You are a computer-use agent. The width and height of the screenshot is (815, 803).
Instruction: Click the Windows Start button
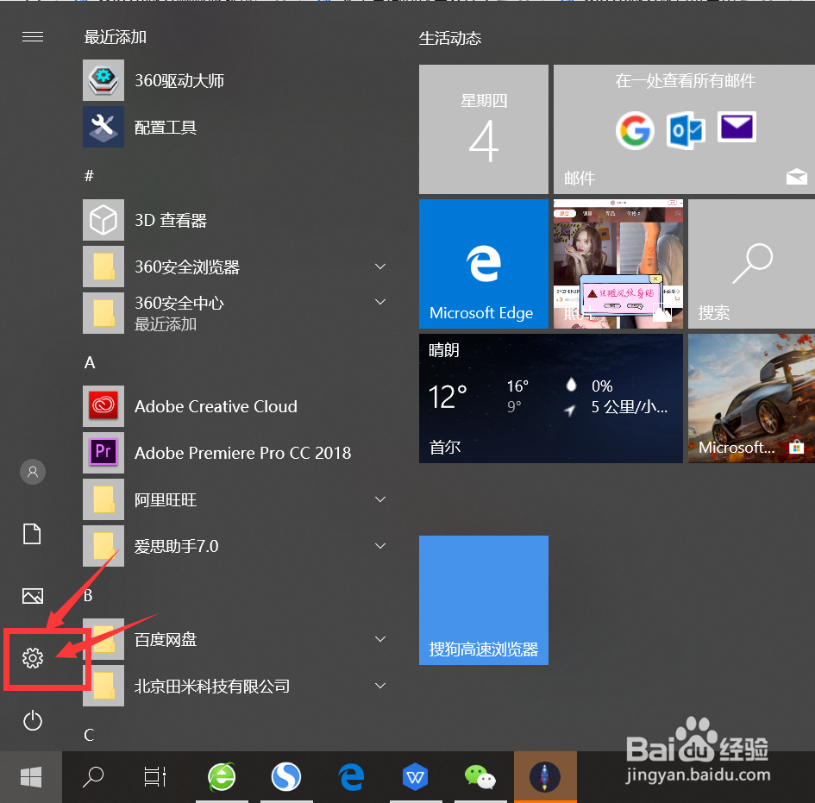[x=31, y=777]
